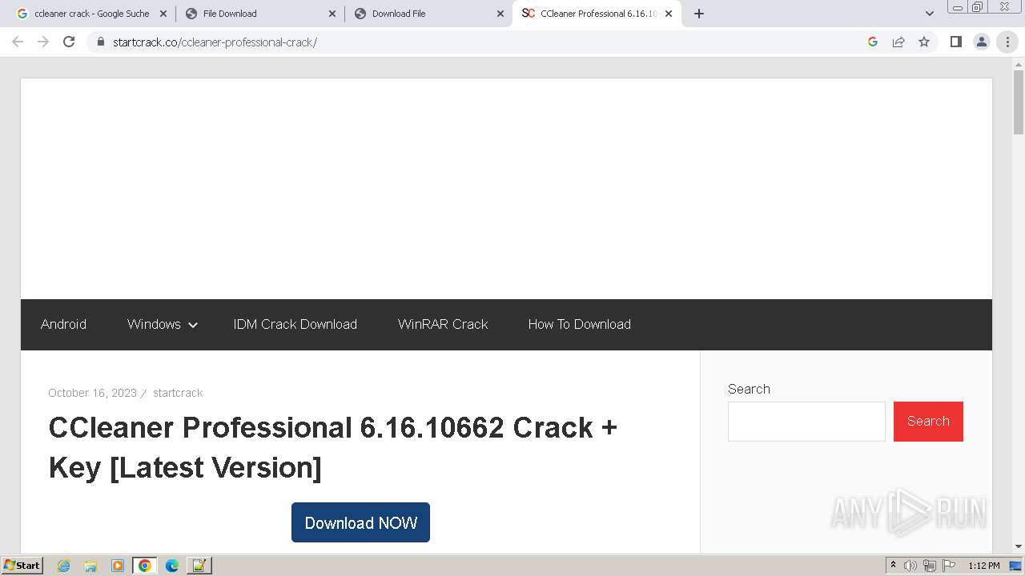Click the scrollbar down arrow
The image size is (1025, 576).
tap(1019, 546)
